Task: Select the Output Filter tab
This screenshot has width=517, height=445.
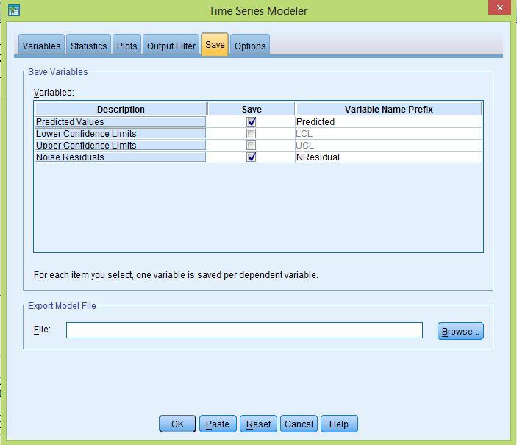Action: pyautogui.click(x=171, y=46)
